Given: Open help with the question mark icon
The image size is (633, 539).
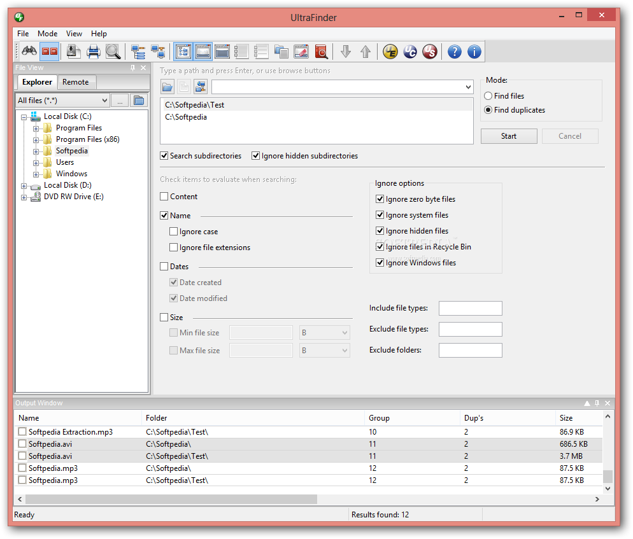Looking at the screenshot, I should [x=455, y=52].
